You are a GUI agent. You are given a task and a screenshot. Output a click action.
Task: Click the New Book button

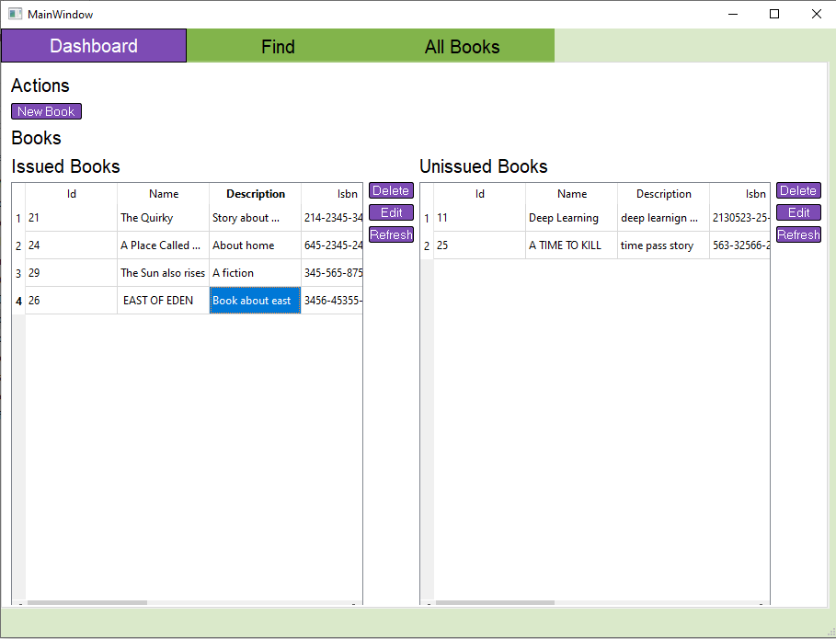[x=46, y=110]
